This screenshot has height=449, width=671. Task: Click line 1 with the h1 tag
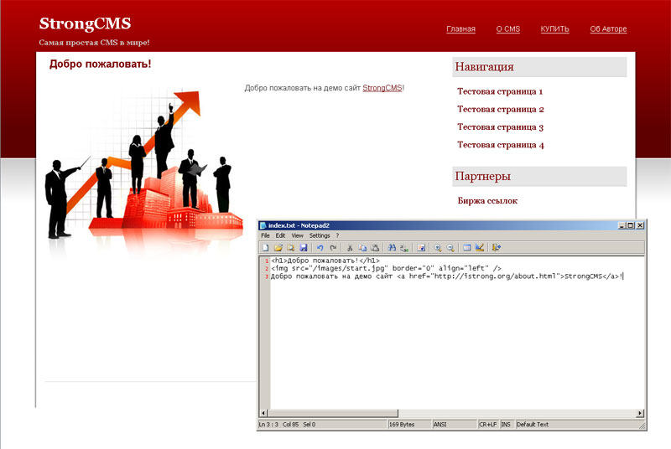click(x=325, y=261)
